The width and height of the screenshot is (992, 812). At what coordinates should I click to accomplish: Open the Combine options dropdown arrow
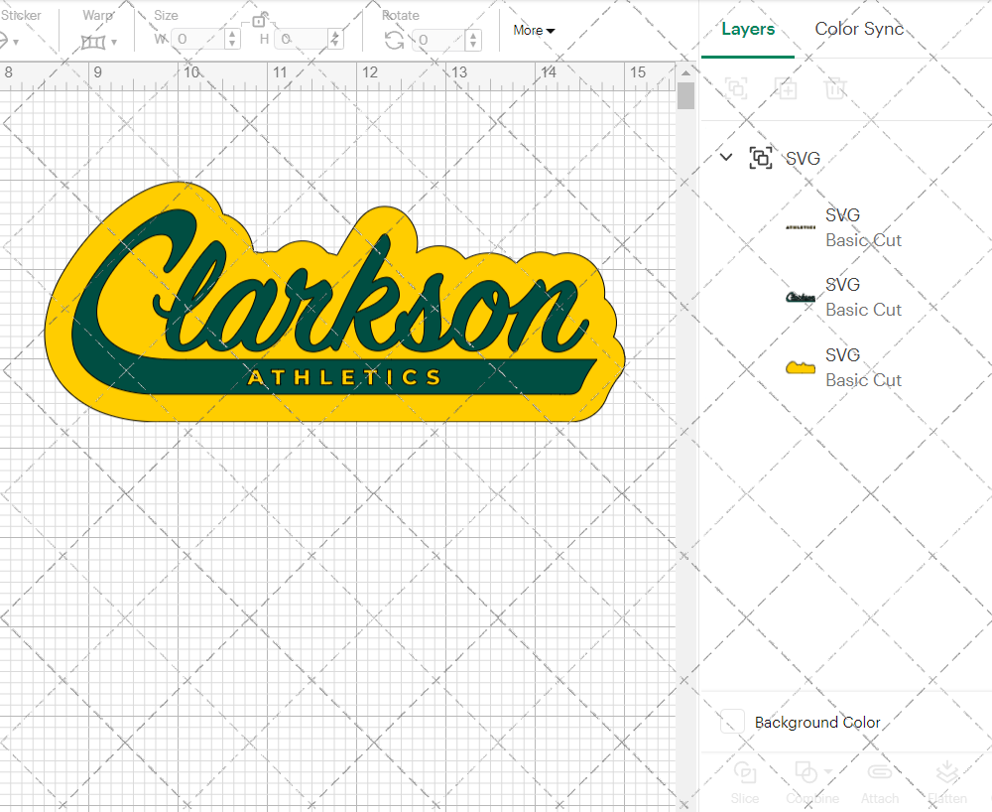click(829, 772)
